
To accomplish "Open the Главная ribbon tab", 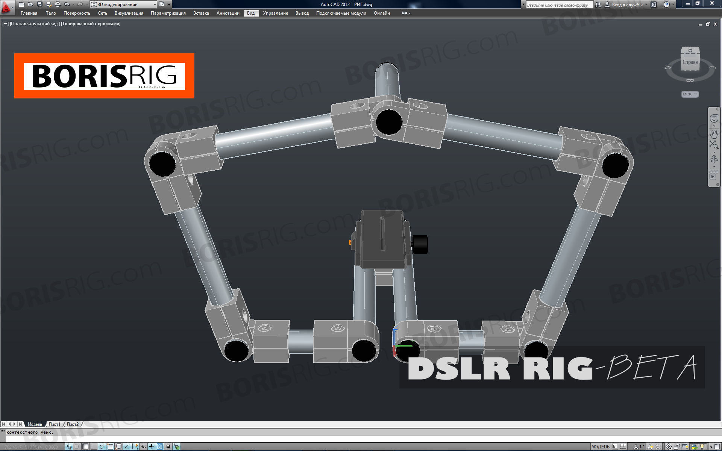I will click(x=29, y=13).
